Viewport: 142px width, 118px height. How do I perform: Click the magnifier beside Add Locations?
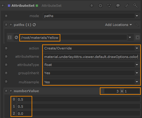coord(137,25)
